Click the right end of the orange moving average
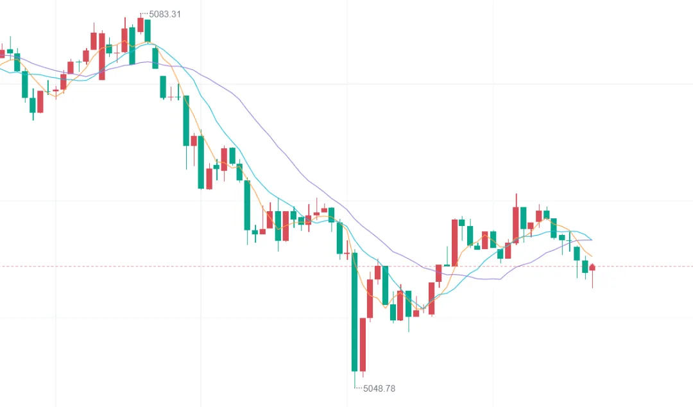 pyautogui.click(x=590, y=256)
